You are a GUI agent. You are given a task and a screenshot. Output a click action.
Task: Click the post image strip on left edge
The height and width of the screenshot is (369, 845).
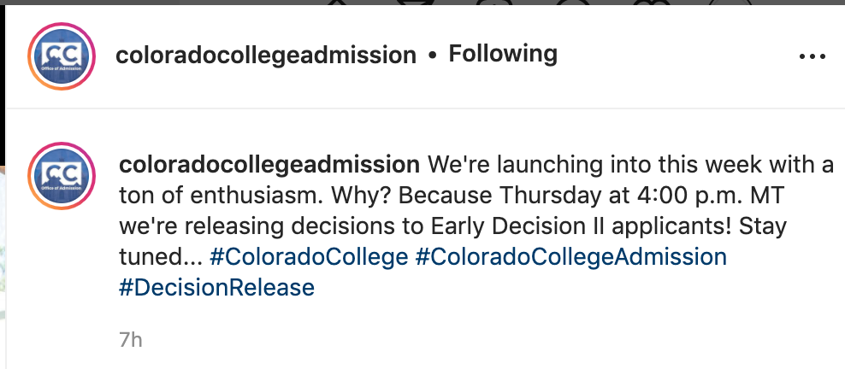(x=3, y=266)
